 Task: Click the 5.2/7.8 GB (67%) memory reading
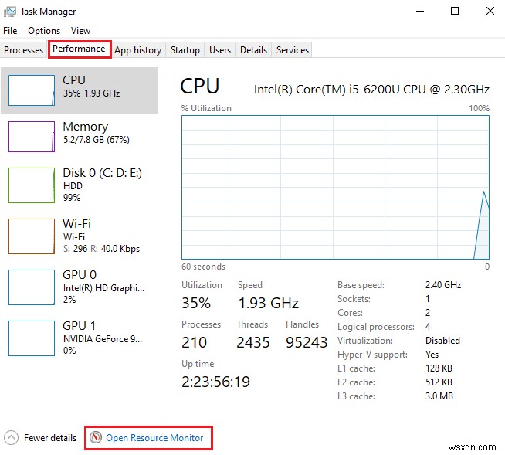[97, 140]
